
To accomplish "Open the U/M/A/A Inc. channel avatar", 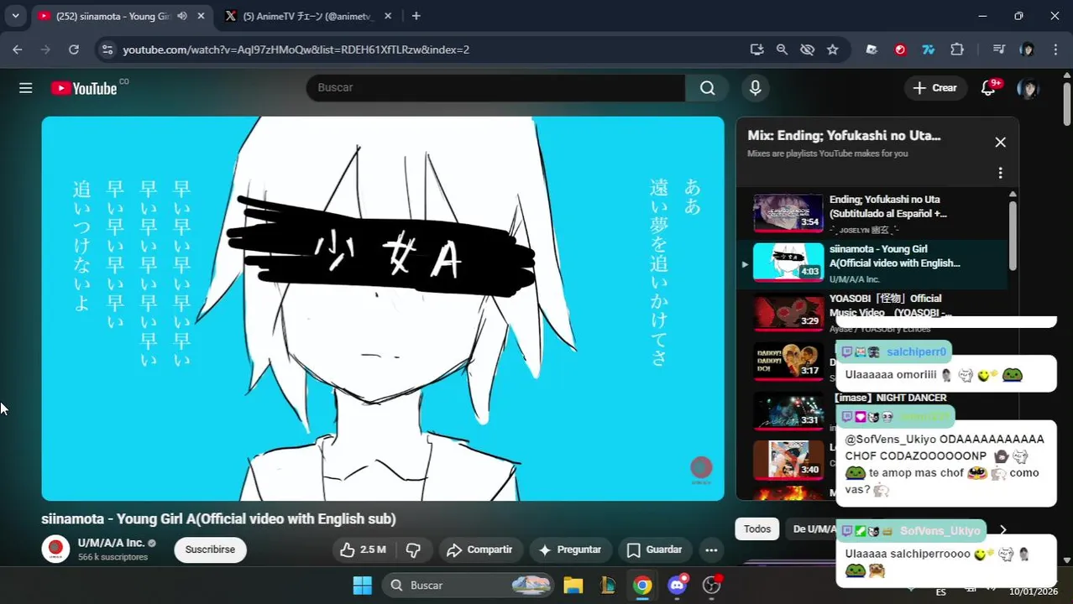I will pos(55,549).
